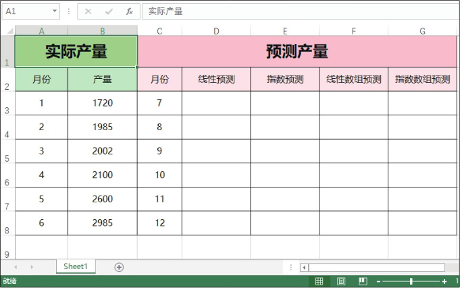The image size is (460, 288).
Task: Select column D header
Action: (216, 31)
